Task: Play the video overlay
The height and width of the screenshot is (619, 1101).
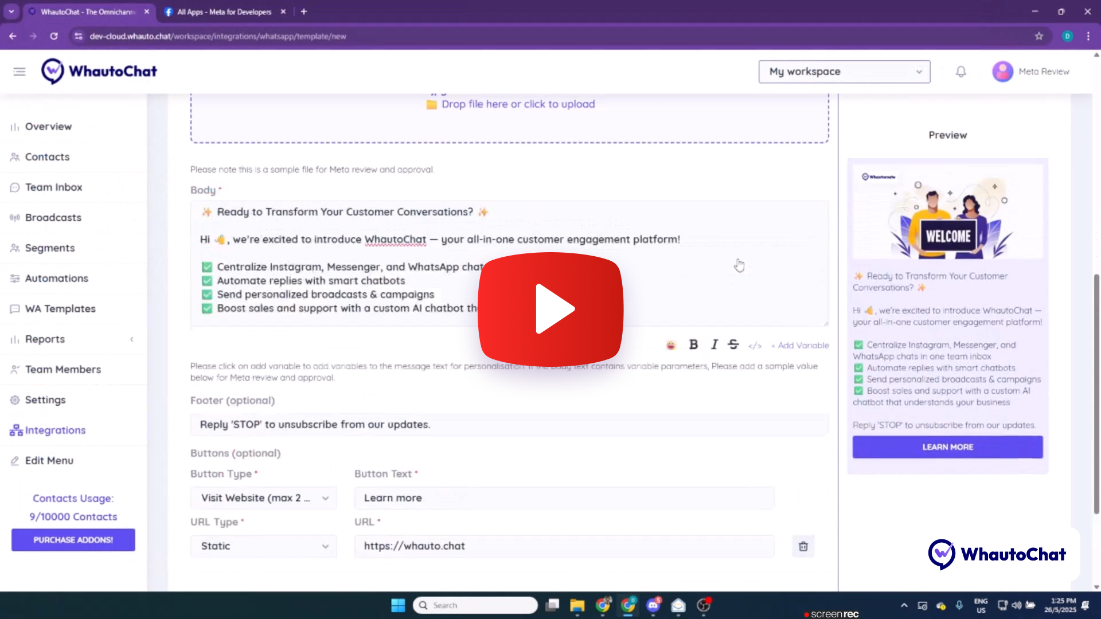Action: click(x=550, y=309)
